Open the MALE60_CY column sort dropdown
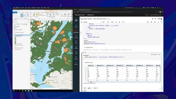176x99 pixels. click(x=135, y=65)
